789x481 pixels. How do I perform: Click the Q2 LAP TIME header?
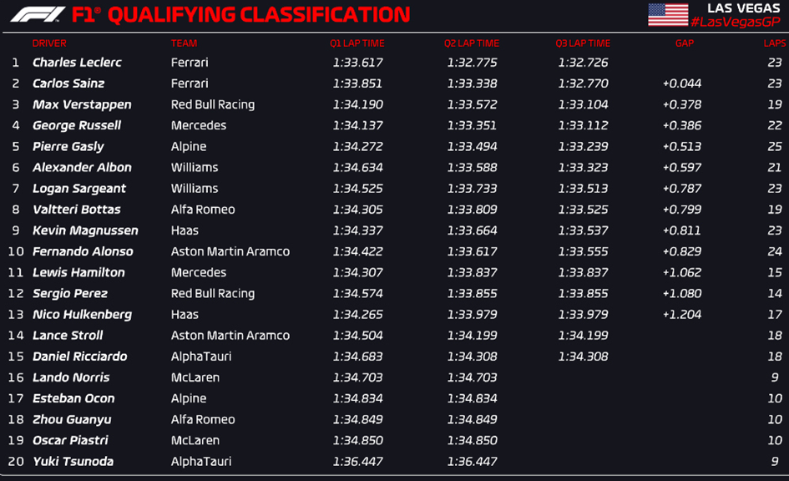pos(472,43)
